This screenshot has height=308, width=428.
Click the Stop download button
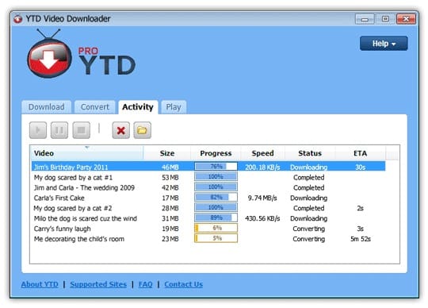pos(82,130)
